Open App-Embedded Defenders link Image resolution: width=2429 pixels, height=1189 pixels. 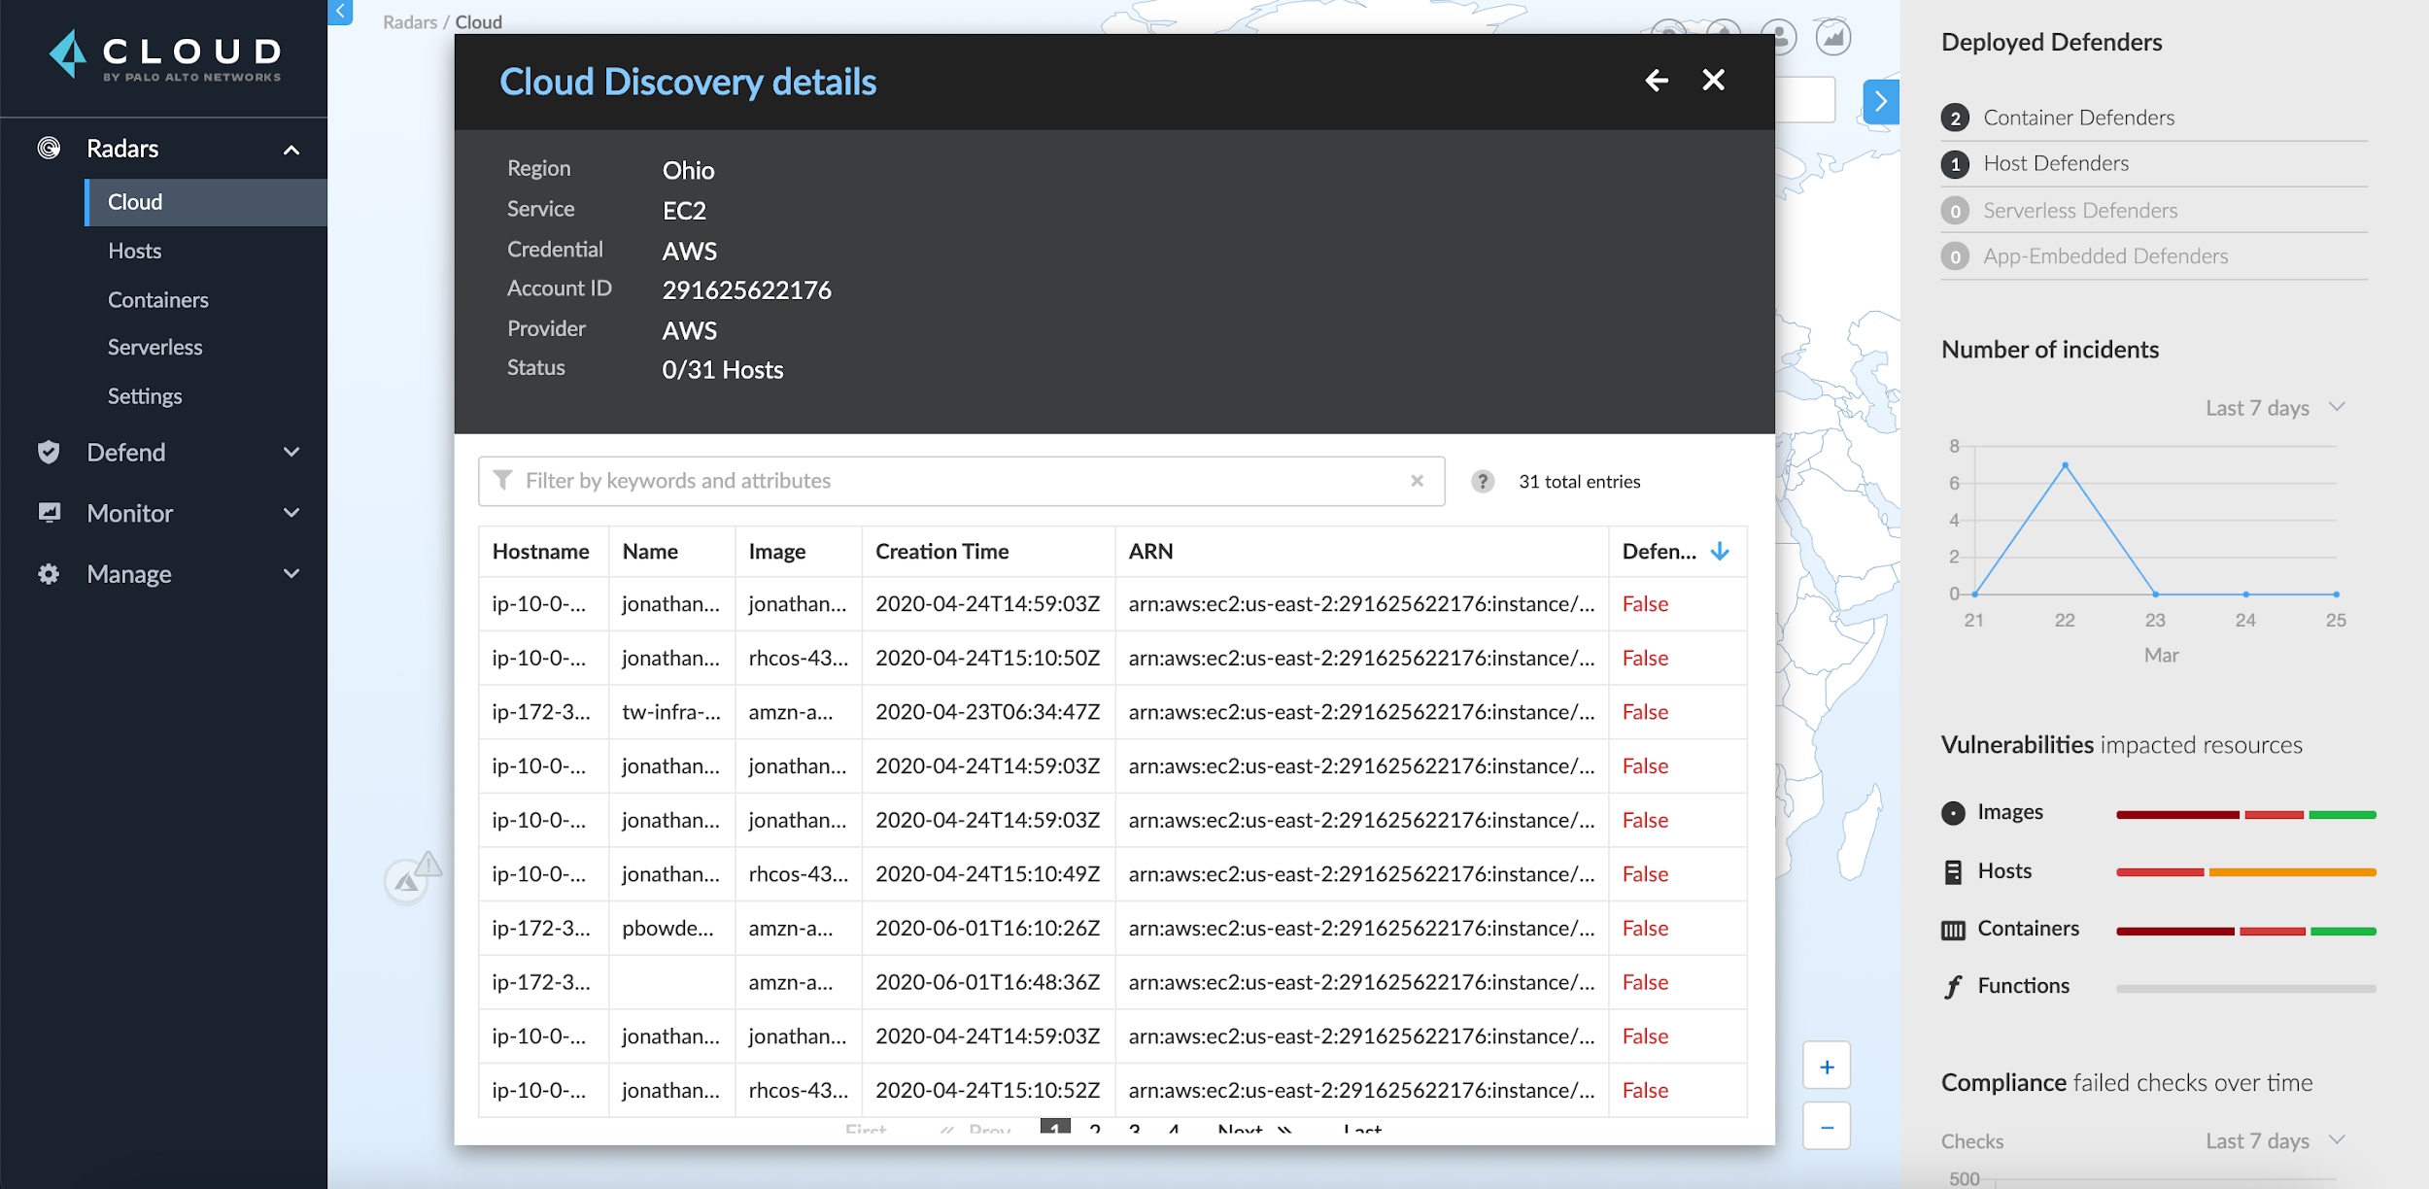pyautogui.click(x=2105, y=255)
